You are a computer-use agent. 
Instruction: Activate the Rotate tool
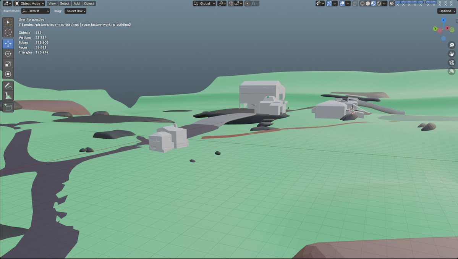click(8, 53)
